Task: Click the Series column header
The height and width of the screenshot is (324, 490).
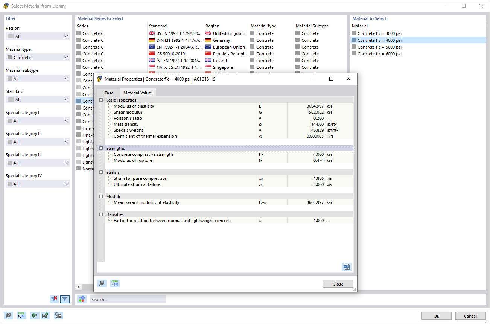Action: (82, 26)
